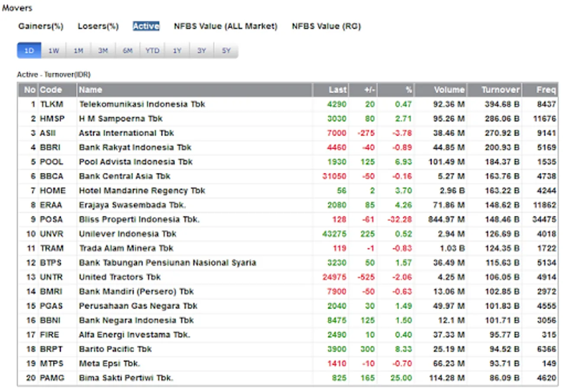Click stock code ERAA
Image resolution: width=565 pixels, height=389 pixels.
(51, 205)
